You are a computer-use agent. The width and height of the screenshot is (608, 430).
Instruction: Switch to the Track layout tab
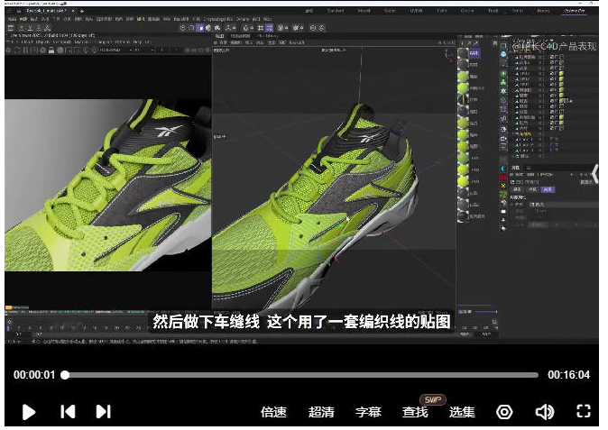493,11
